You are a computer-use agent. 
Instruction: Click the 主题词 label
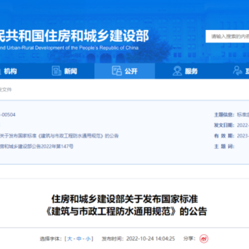pos(224,146)
